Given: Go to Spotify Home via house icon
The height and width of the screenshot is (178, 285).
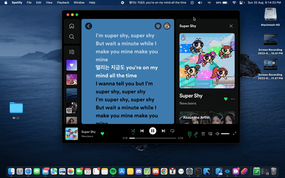Looking at the screenshot, I should [x=72, y=26].
